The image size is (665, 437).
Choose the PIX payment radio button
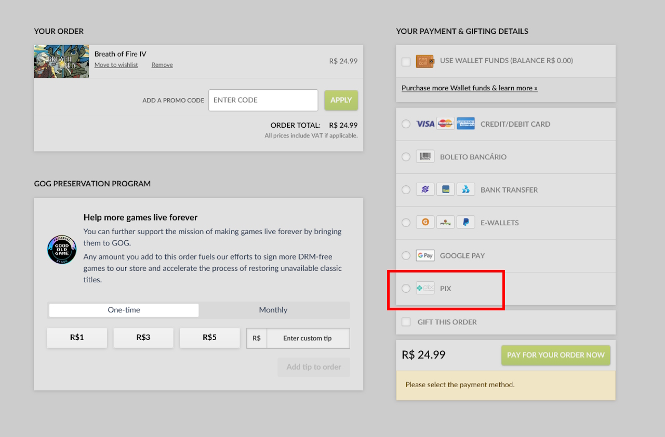pos(406,289)
